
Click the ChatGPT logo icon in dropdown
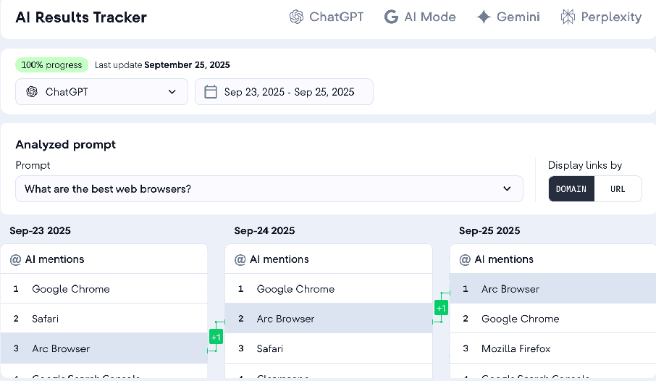point(32,92)
